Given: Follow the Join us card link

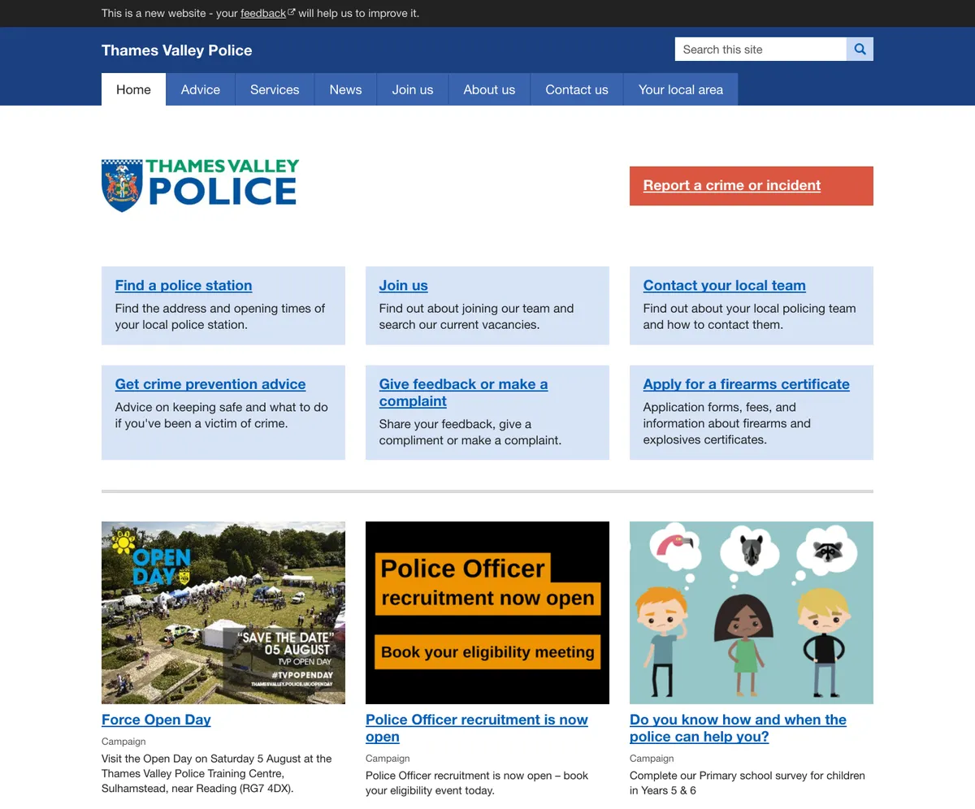Looking at the screenshot, I should [403, 285].
